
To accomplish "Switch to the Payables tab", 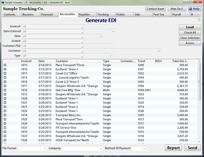I will [84, 15].
